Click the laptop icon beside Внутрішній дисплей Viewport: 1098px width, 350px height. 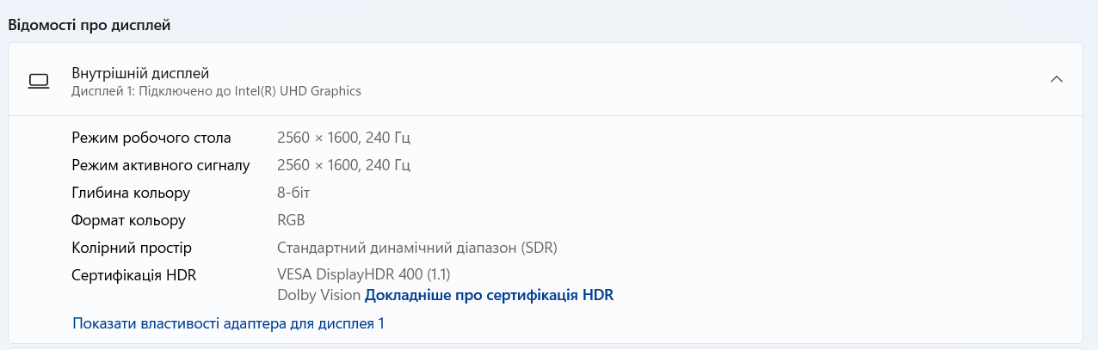tap(39, 80)
